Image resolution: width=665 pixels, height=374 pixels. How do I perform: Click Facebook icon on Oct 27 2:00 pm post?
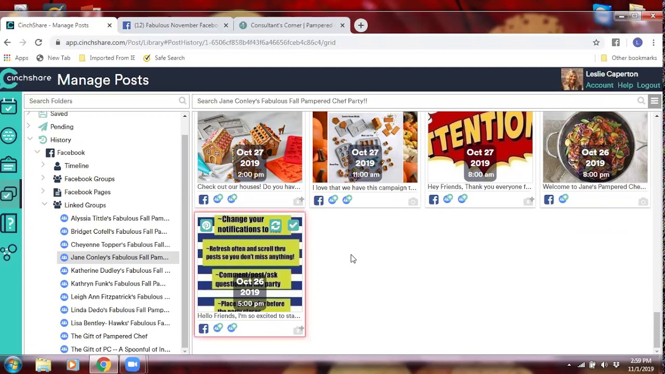tap(204, 200)
